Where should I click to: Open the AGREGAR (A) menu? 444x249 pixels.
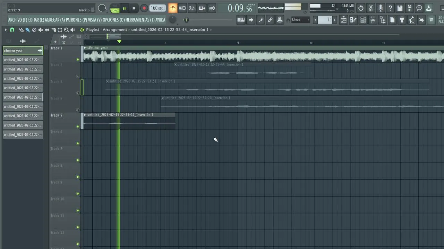(55, 20)
